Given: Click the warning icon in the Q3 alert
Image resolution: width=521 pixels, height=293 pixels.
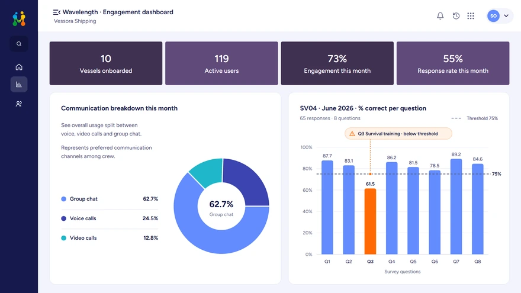Looking at the screenshot, I should (352, 134).
